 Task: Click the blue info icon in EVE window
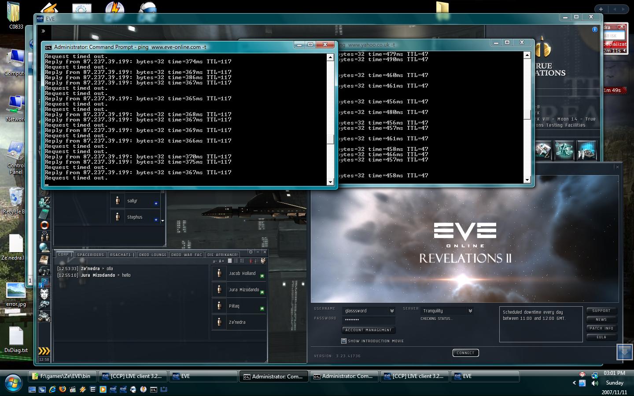(x=595, y=29)
